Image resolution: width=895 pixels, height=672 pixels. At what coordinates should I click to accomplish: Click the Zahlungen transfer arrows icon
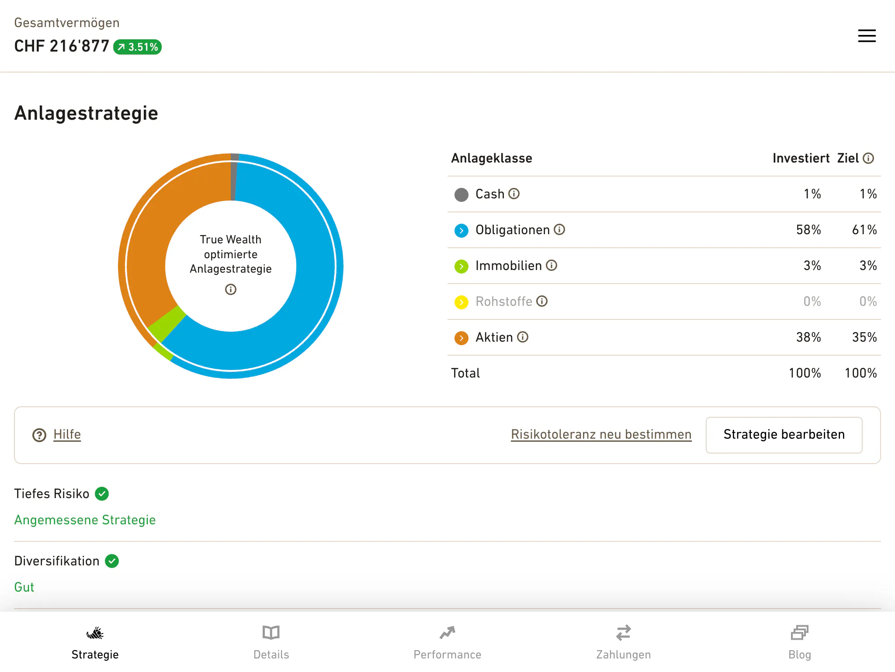click(624, 633)
